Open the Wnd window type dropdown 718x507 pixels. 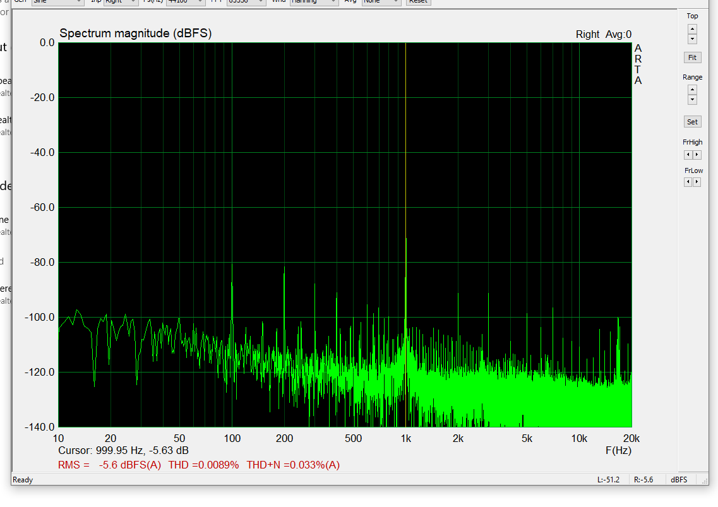point(314,2)
